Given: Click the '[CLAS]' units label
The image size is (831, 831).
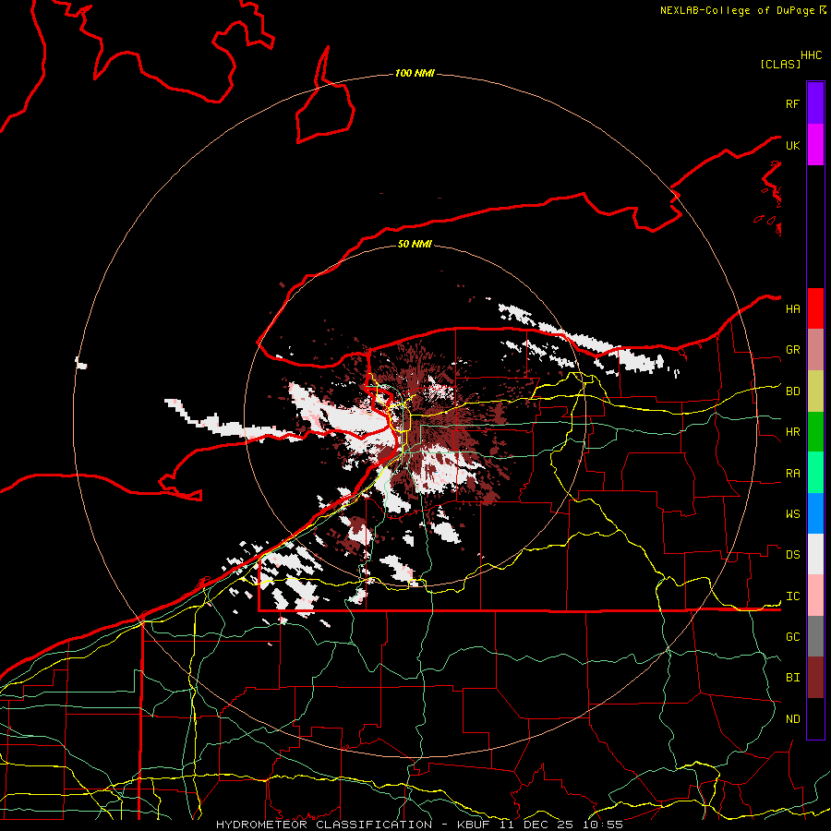Looking at the screenshot, I should pyautogui.click(x=780, y=64).
